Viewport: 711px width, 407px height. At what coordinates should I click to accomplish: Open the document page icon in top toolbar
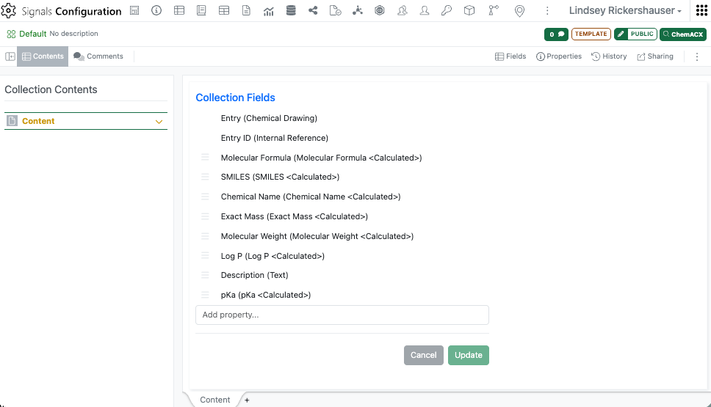click(x=246, y=10)
